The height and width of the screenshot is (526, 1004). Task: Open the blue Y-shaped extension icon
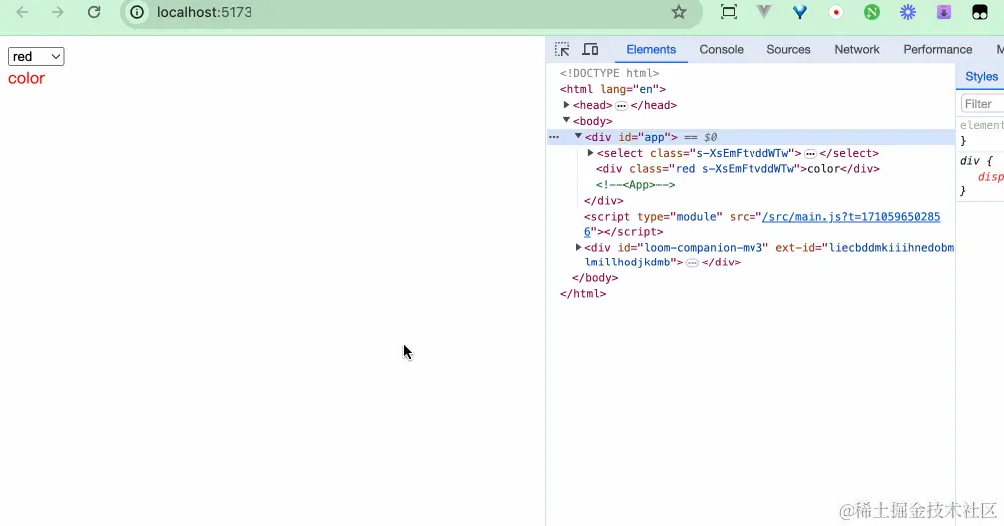point(800,12)
